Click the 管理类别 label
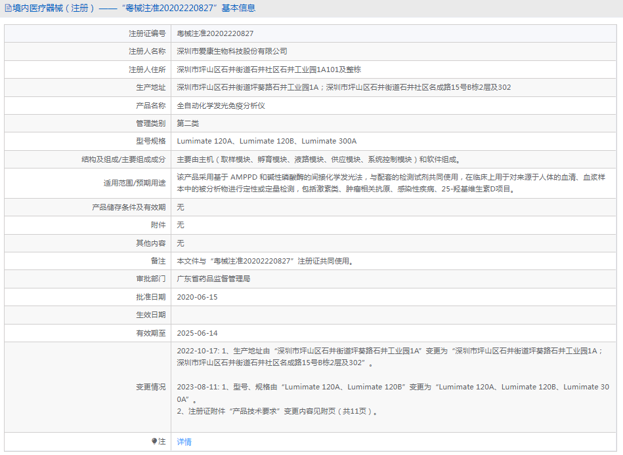623x455 pixels. (150, 123)
